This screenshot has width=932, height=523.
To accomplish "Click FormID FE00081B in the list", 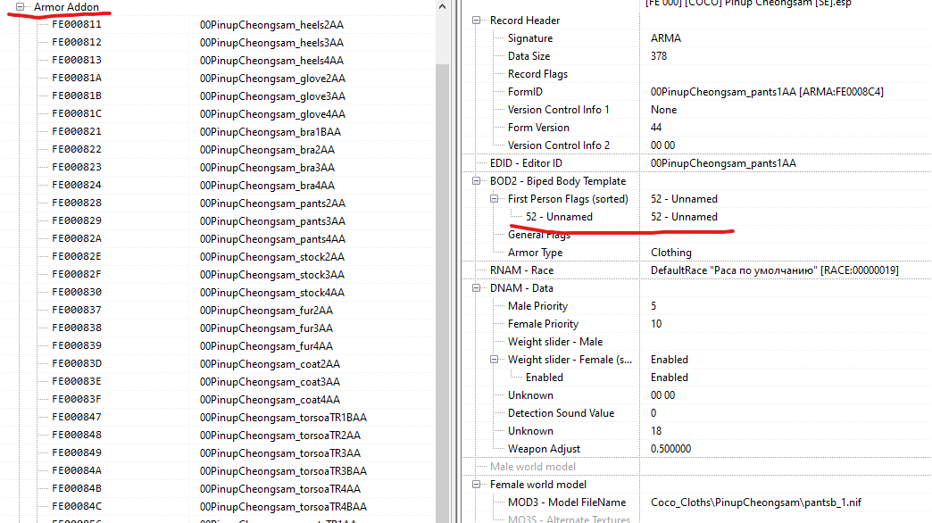I will (77, 95).
